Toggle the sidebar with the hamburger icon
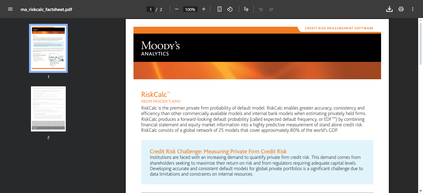This screenshot has height=193, width=423. pyautogui.click(x=10, y=9)
